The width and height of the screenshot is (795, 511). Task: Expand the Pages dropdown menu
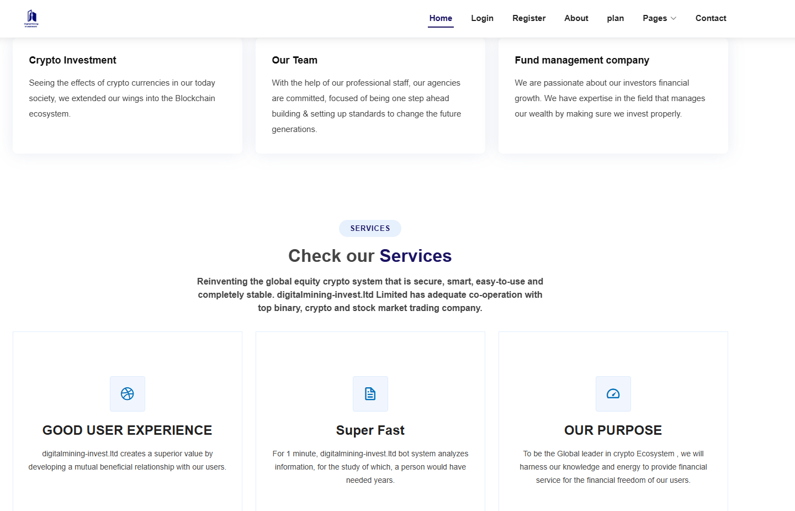[659, 18]
